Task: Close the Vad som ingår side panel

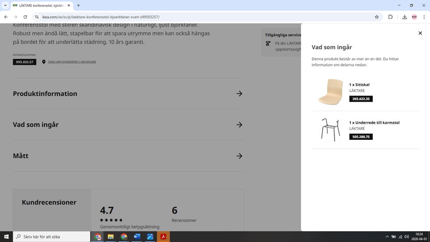Action: point(420,33)
